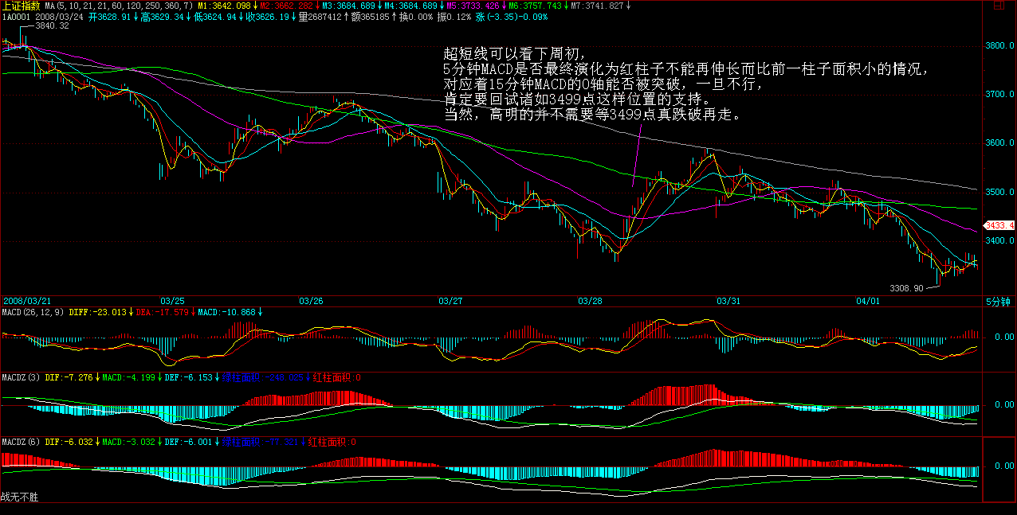
Task: Click the highlighted 3433.4 price tag
Action: (999, 225)
